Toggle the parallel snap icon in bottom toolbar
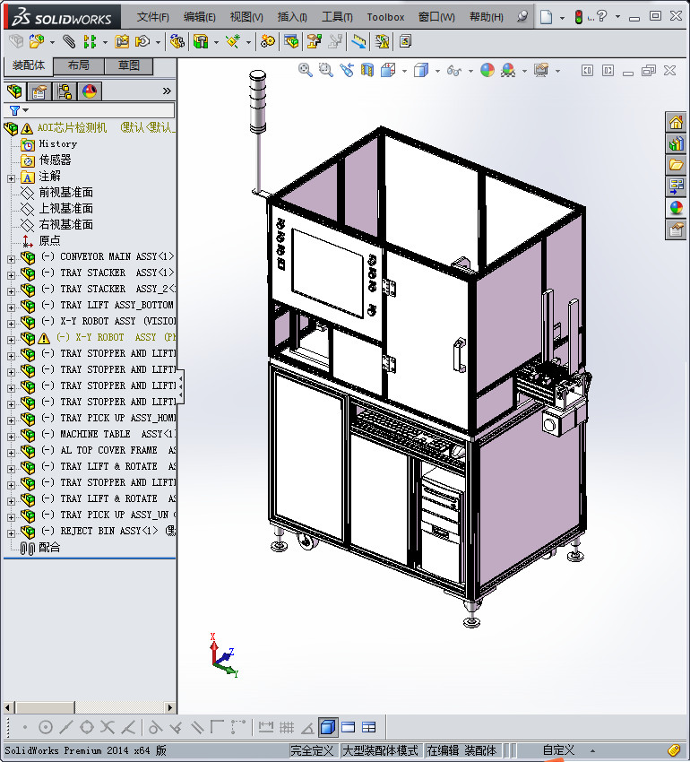Image resolution: width=690 pixels, height=762 pixels. tap(197, 728)
